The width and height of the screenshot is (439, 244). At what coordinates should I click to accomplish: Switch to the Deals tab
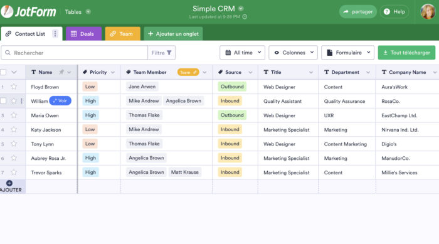83,34
